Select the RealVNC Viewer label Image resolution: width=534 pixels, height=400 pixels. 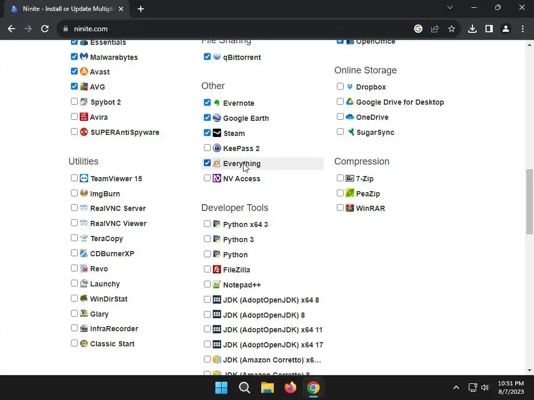point(118,223)
